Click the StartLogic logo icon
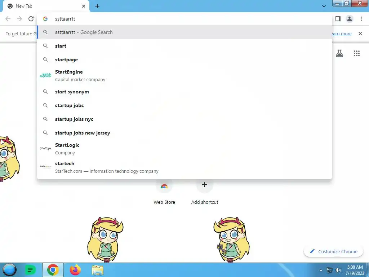 click(x=45, y=148)
